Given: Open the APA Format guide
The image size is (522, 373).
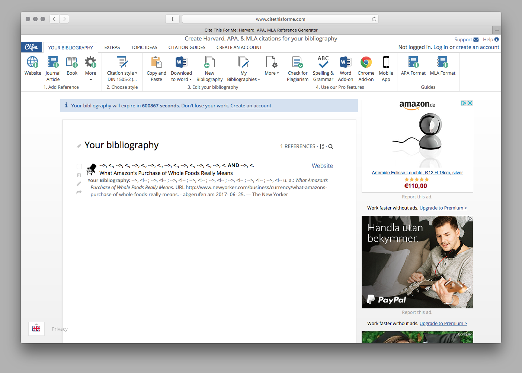Looking at the screenshot, I should tap(413, 66).
